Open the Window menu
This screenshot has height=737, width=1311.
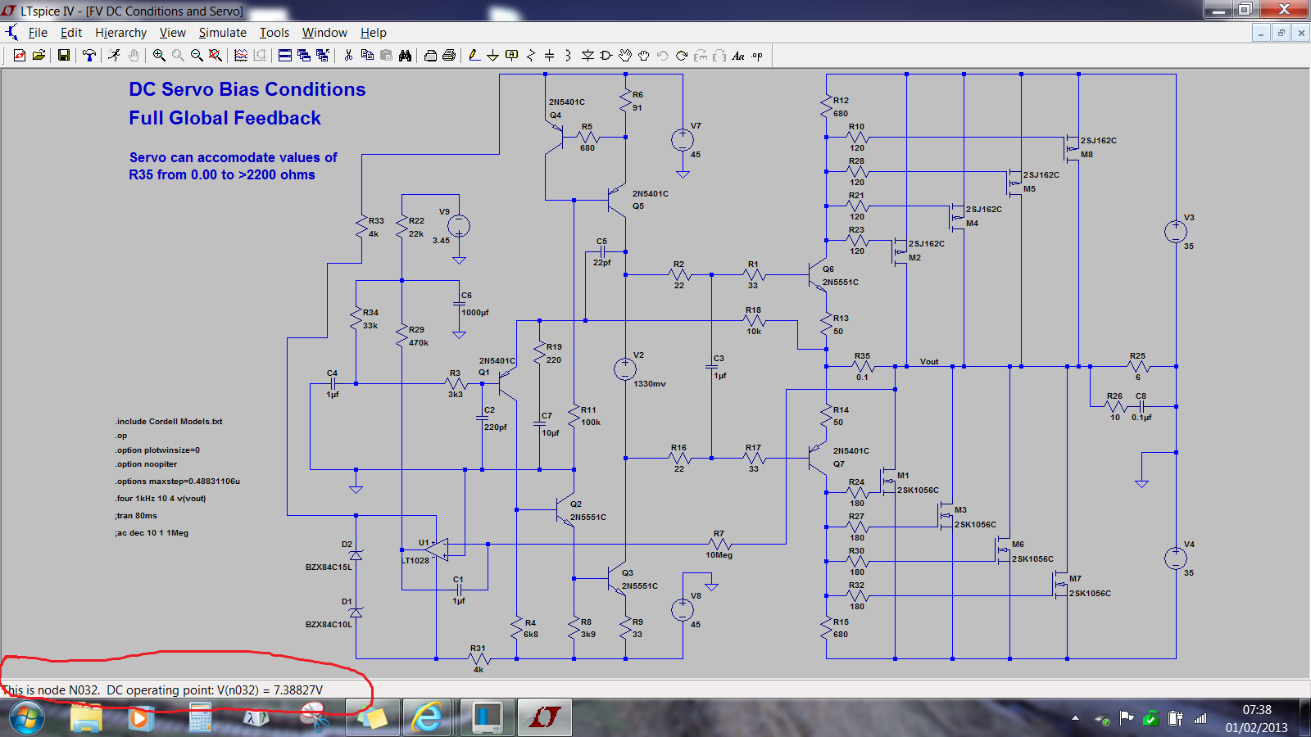[x=324, y=33]
